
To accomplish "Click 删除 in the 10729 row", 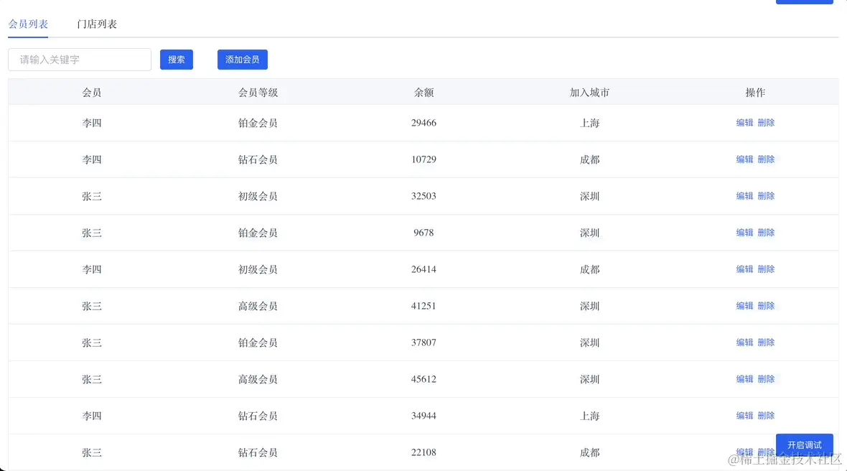I will coord(766,159).
